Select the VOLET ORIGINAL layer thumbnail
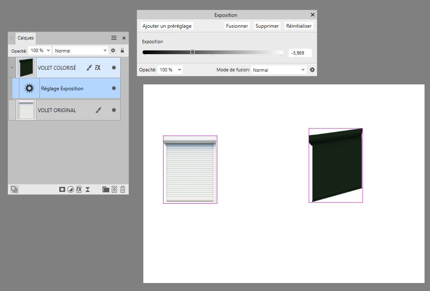 coord(26,110)
